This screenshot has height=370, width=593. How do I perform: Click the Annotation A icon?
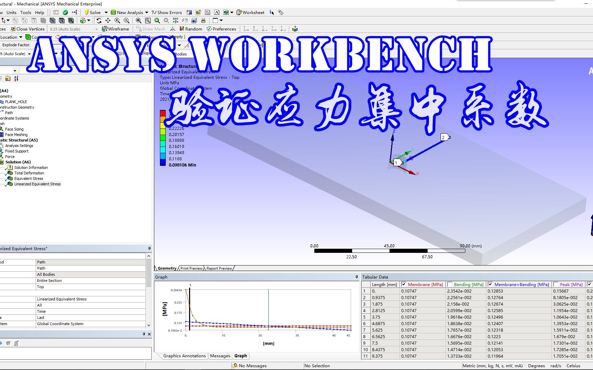[x=217, y=12]
